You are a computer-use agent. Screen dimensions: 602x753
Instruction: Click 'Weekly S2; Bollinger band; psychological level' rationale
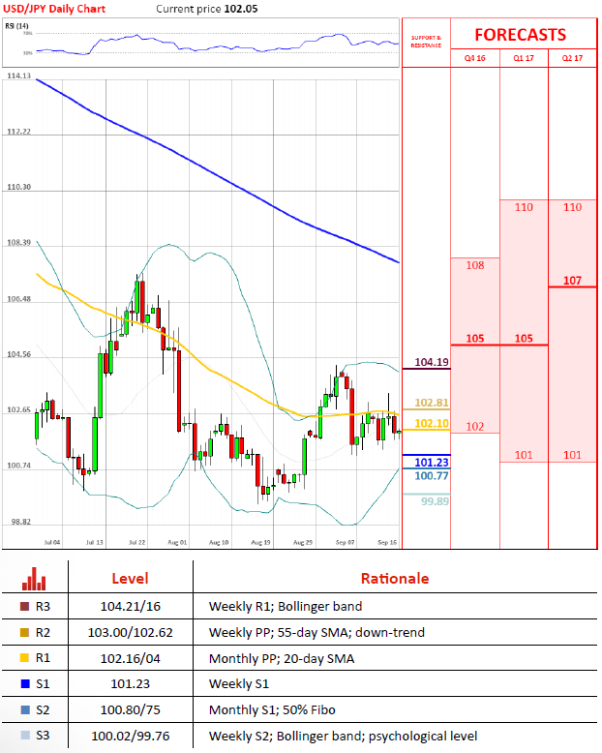click(x=344, y=736)
